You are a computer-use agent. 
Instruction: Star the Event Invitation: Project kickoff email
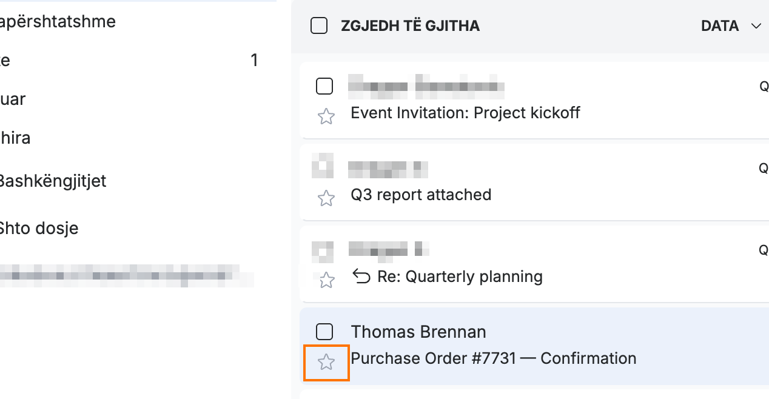click(x=326, y=116)
